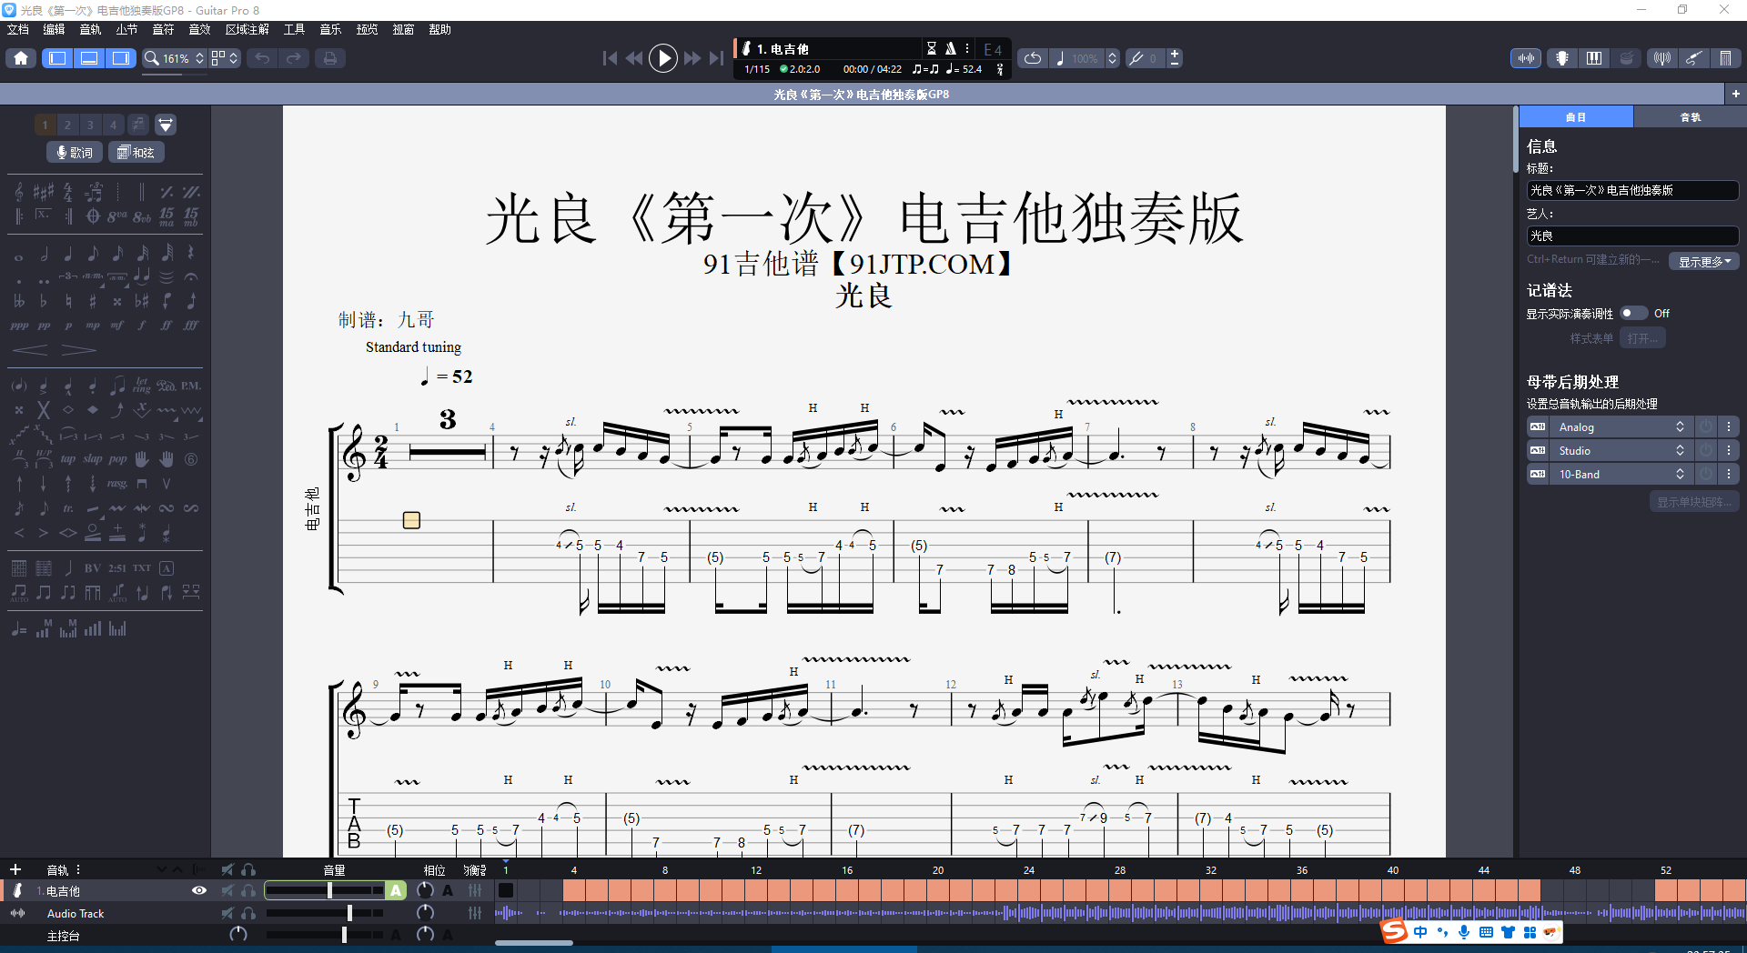Select the crescendo hairpin tool

click(x=30, y=350)
